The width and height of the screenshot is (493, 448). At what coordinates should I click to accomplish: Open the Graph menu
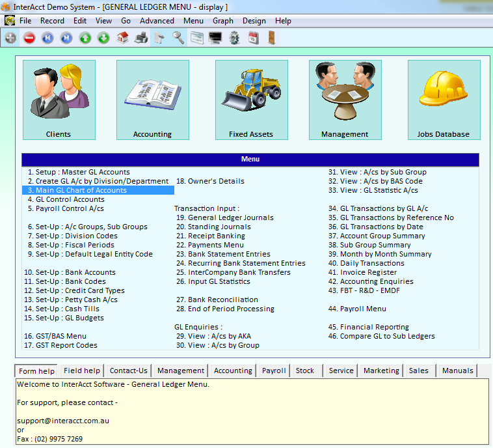pyautogui.click(x=223, y=21)
